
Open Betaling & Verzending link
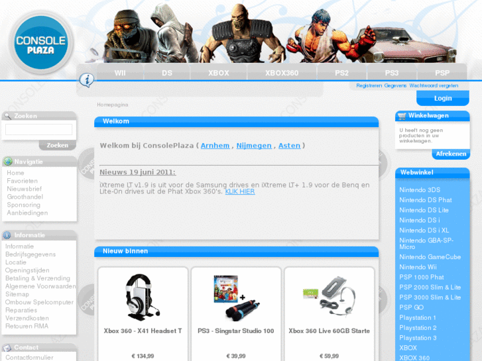pyautogui.click(x=38, y=278)
